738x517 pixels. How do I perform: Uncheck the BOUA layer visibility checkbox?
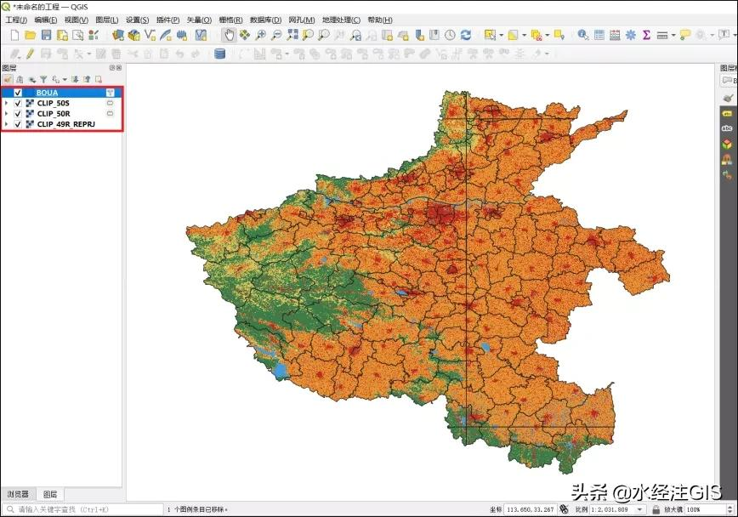[18, 92]
